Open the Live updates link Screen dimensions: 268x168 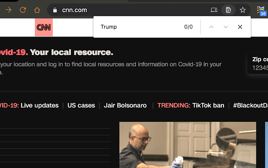tap(40, 105)
